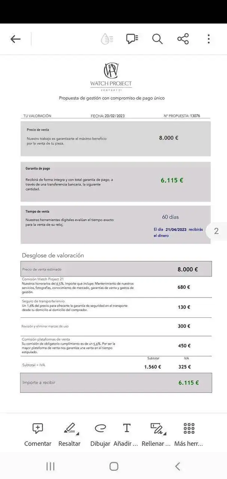Activate the Dibujar drawing tool
Image resolution: width=227 pixels, height=479 pixels.
click(x=100, y=434)
